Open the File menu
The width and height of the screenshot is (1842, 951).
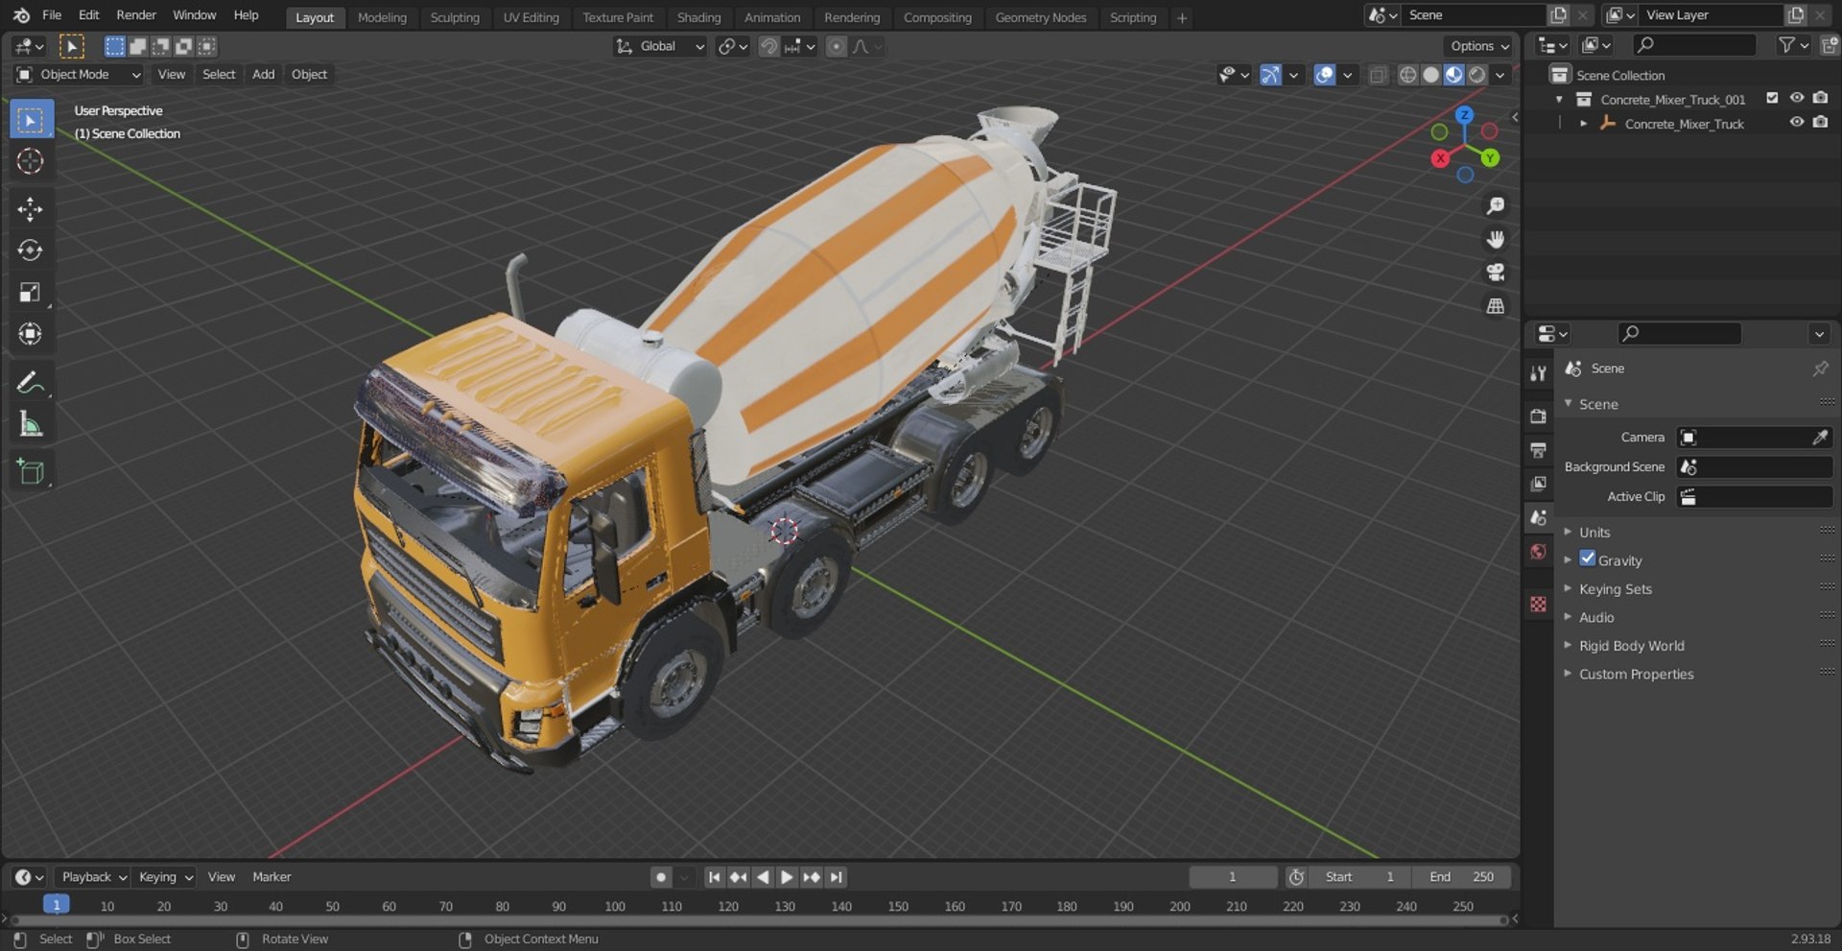52,15
